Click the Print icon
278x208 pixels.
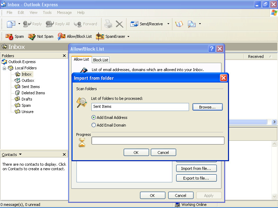click(x=108, y=24)
